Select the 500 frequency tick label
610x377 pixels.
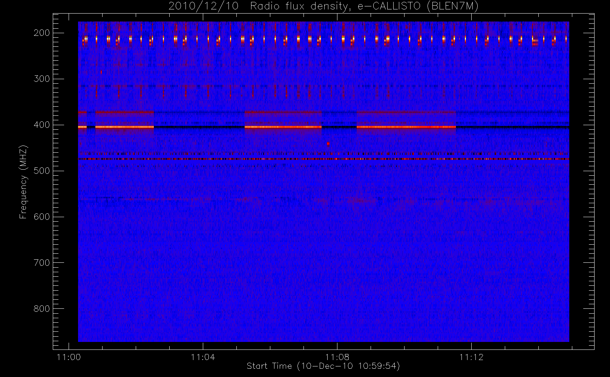41,171
